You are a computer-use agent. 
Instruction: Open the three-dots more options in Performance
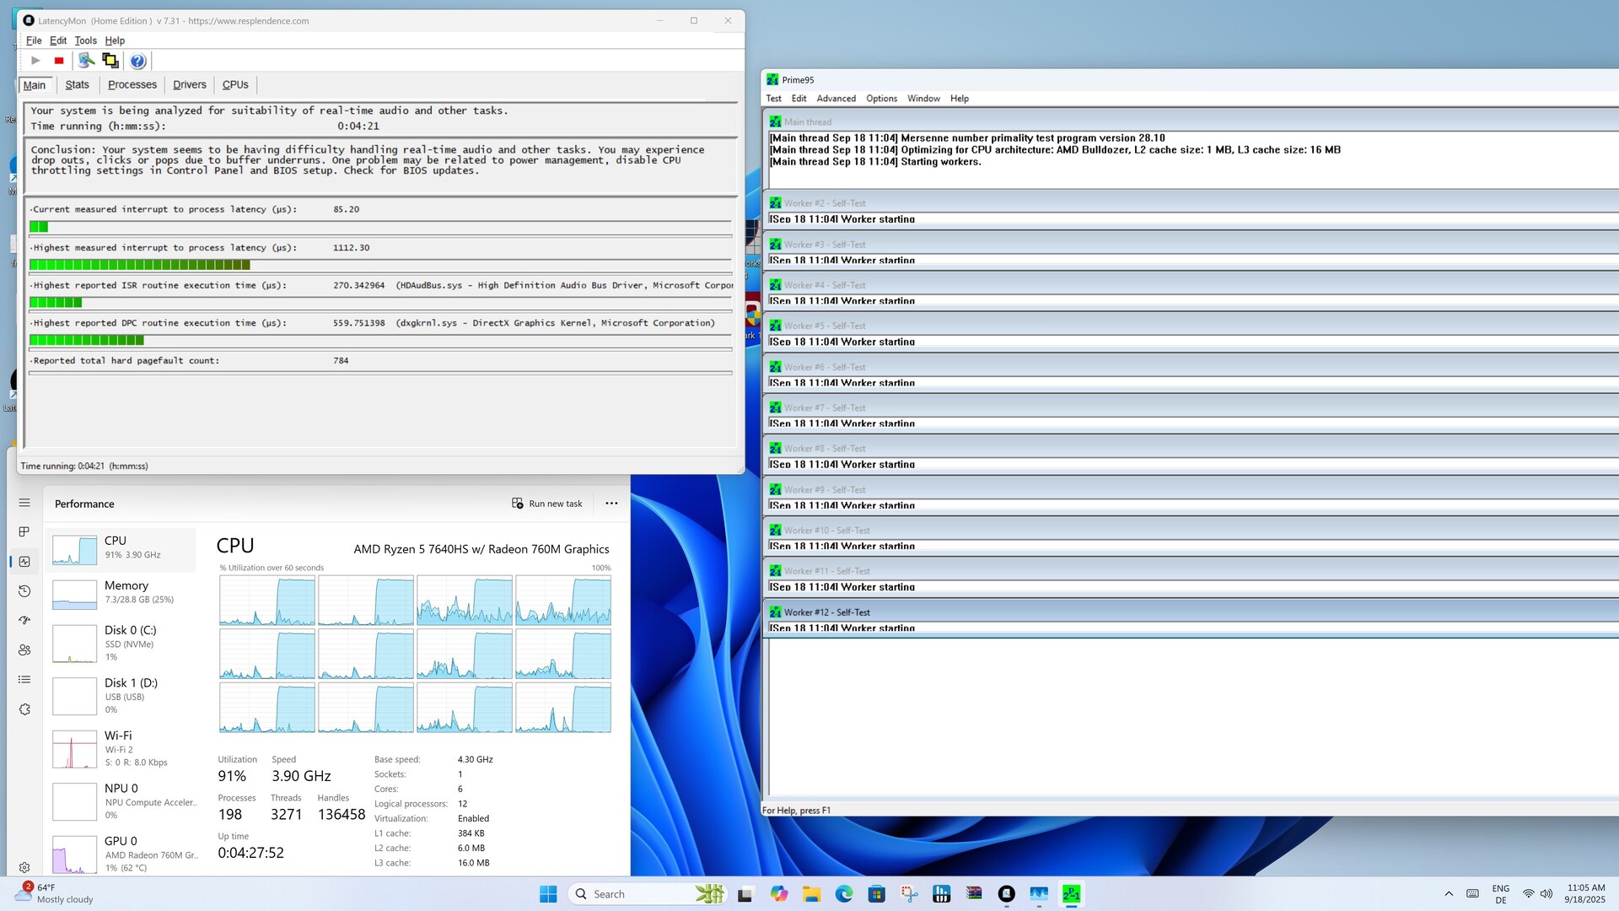(x=611, y=504)
